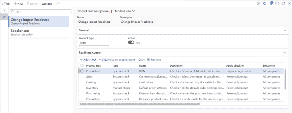Viewport: 292px width, 113px height.
Task: Select the Speaker sets policy
Action: [x=38, y=33]
